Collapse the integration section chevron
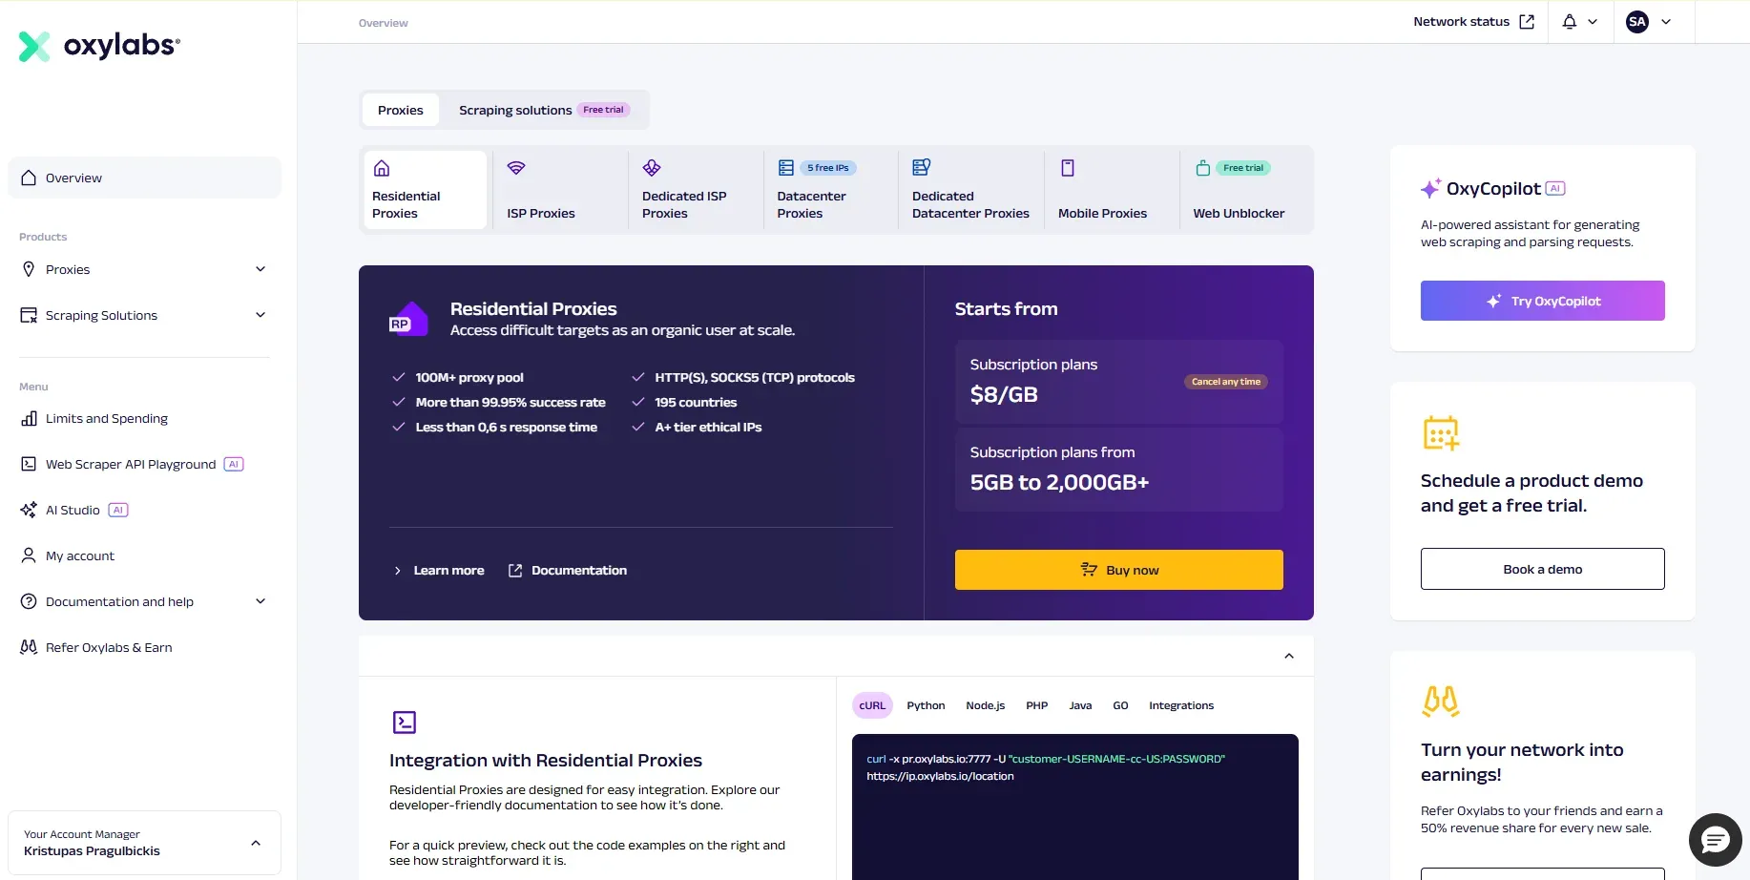This screenshot has height=880, width=1750. click(1289, 656)
